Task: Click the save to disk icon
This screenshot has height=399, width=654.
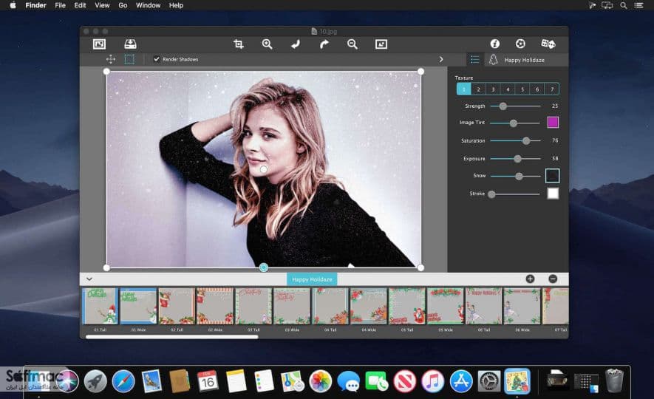Action: (130, 44)
